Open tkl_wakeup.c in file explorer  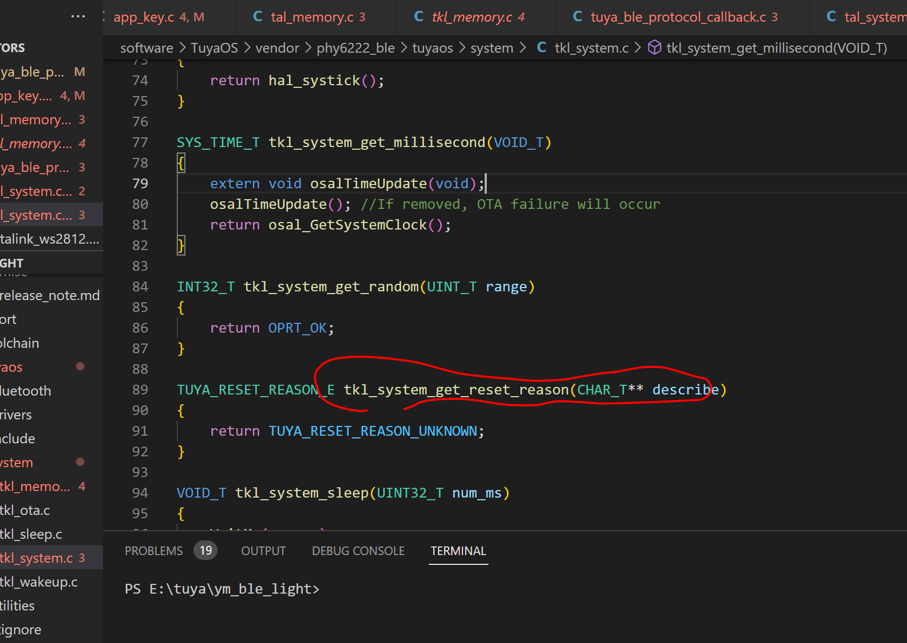pyautogui.click(x=38, y=582)
